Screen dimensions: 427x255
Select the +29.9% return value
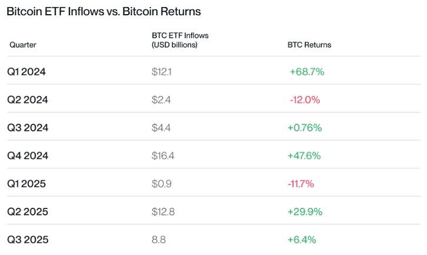pyautogui.click(x=305, y=212)
